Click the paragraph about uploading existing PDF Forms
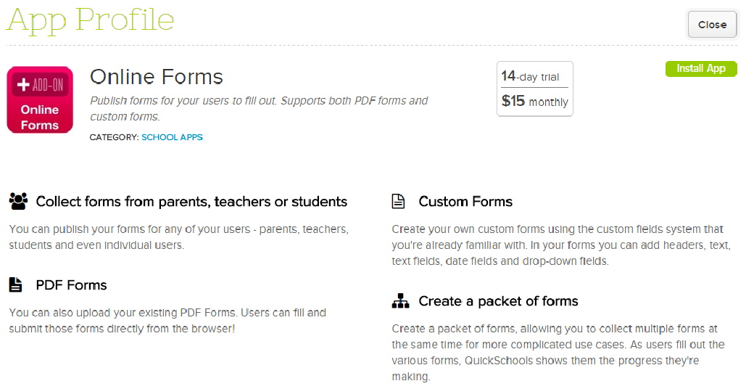Viewport: 746px width, 389px height. pyautogui.click(x=167, y=320)
